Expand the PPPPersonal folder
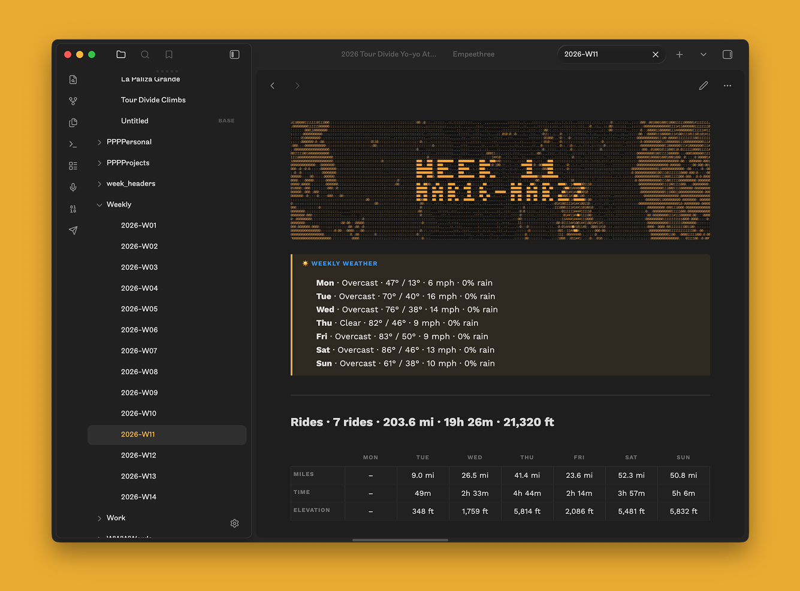800x591 pixels. [99, 142]
